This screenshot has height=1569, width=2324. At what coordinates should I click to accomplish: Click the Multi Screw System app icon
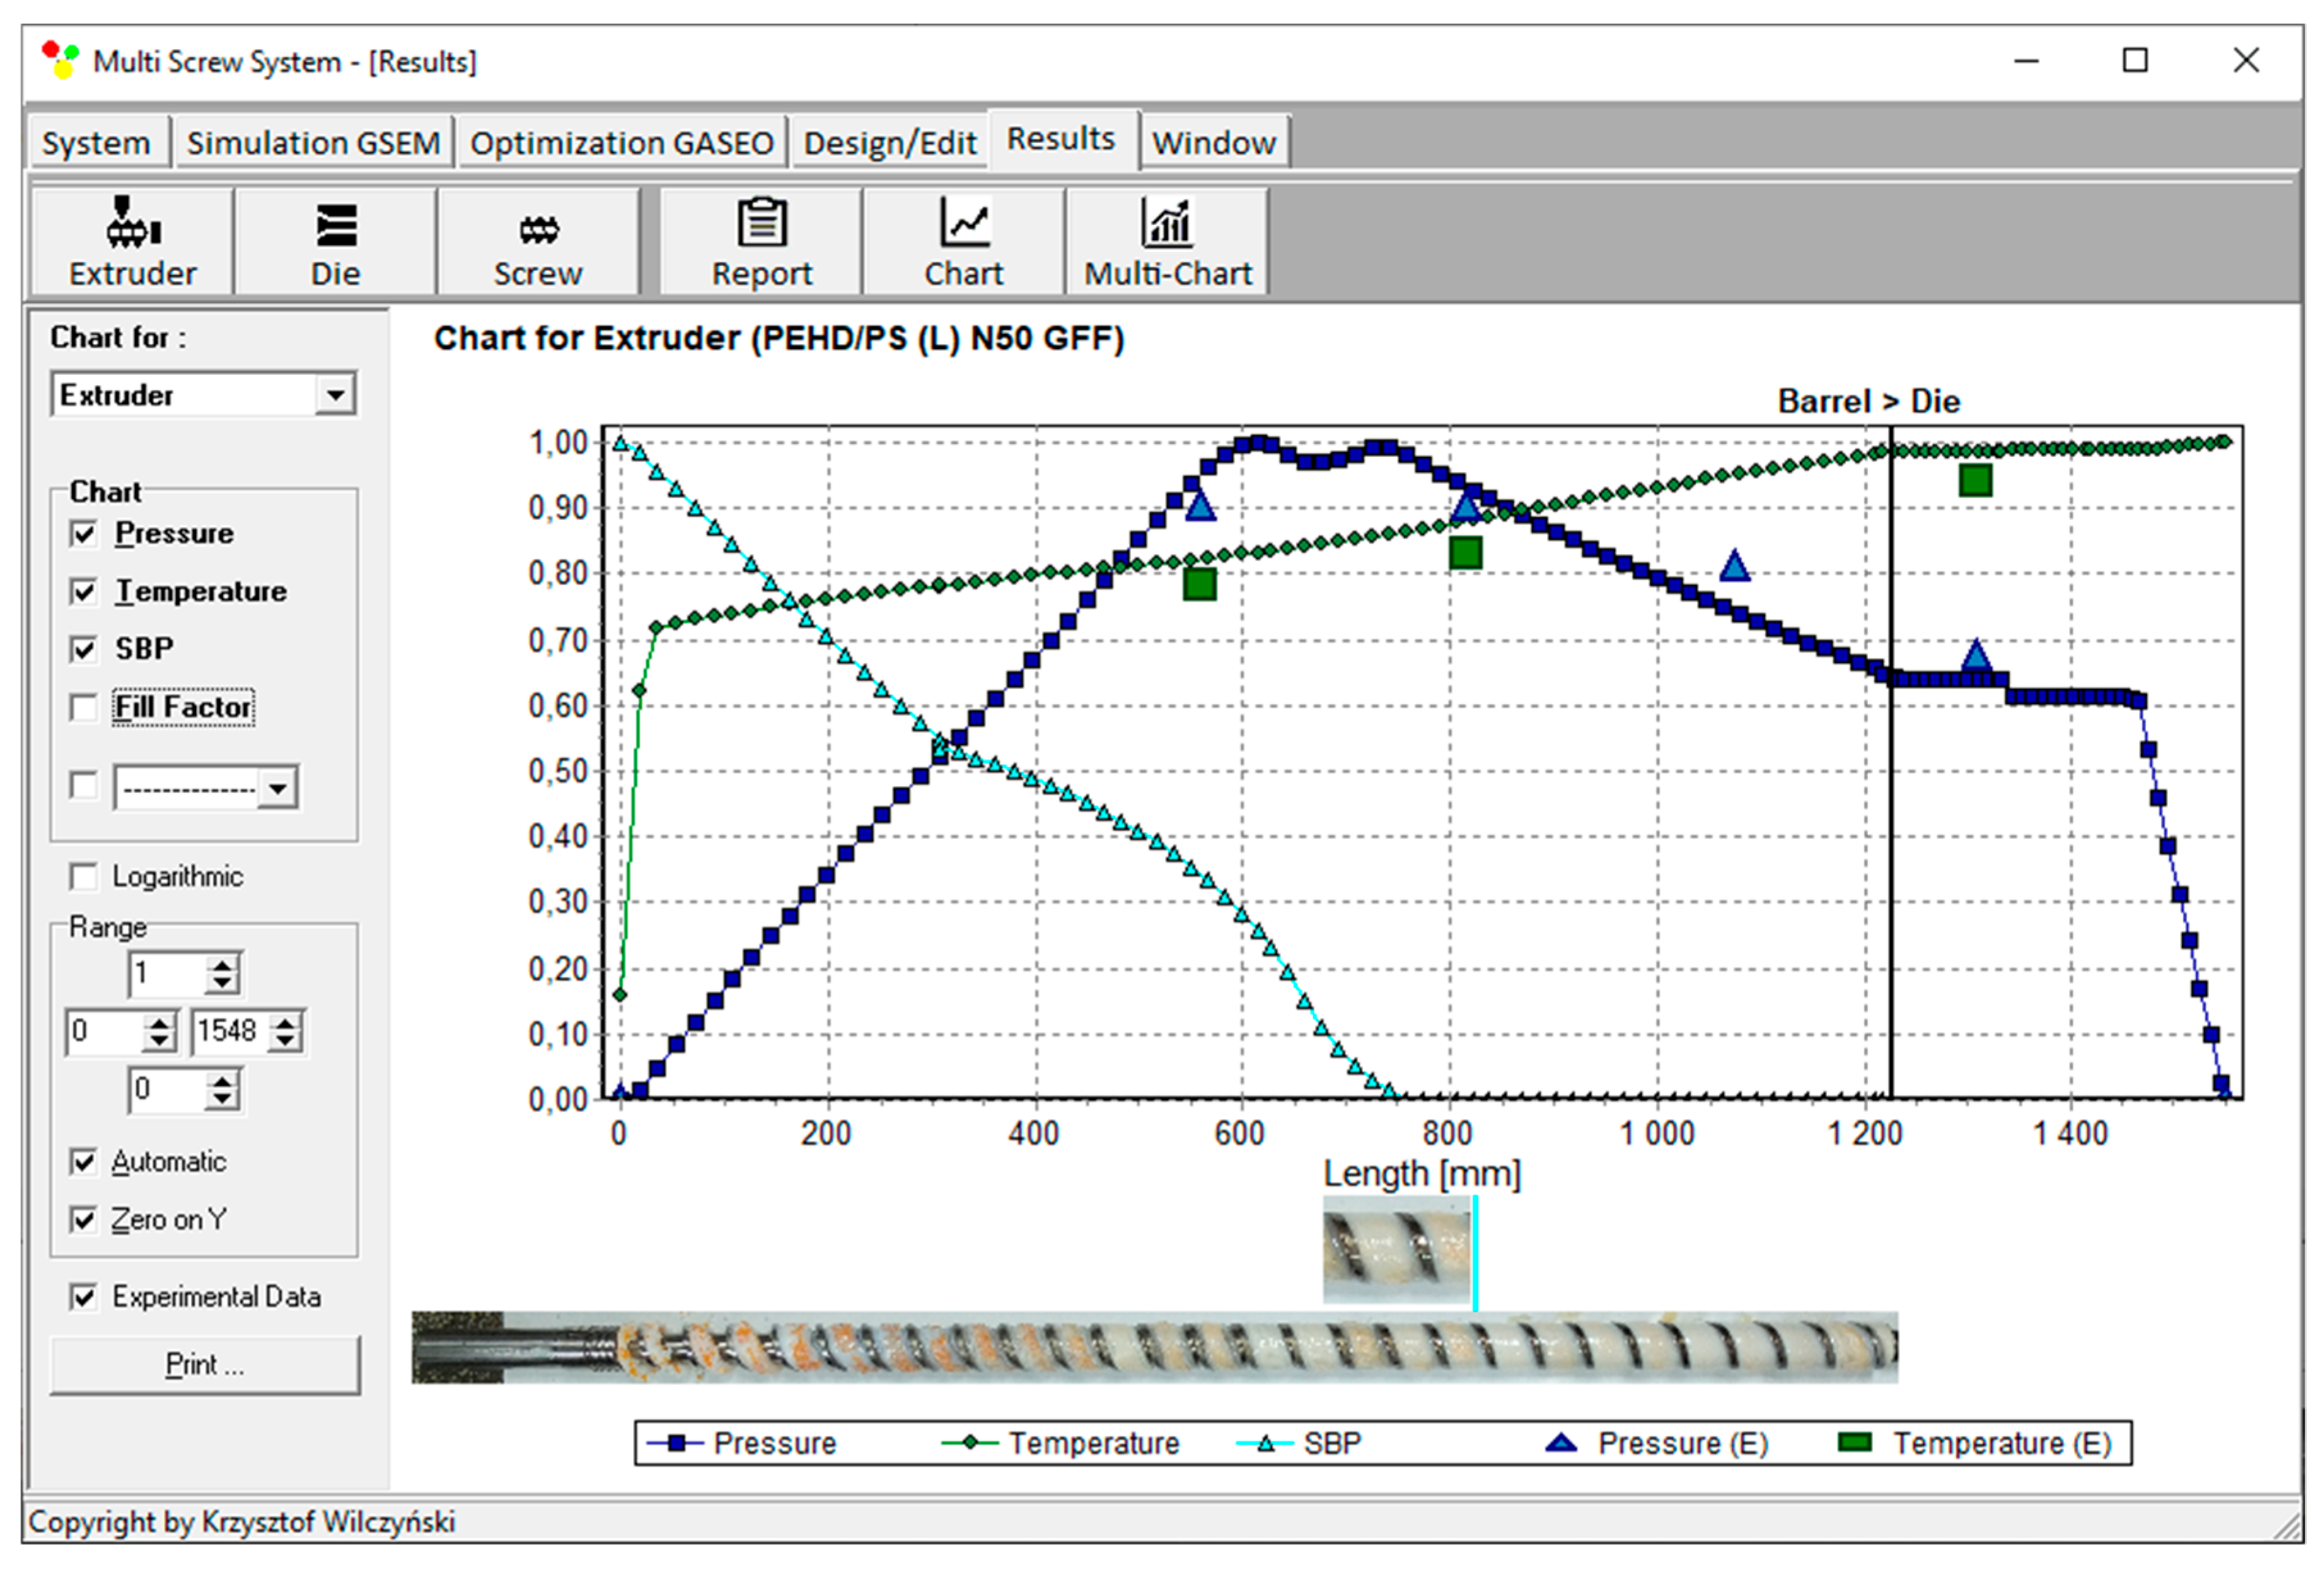[61, 60]
